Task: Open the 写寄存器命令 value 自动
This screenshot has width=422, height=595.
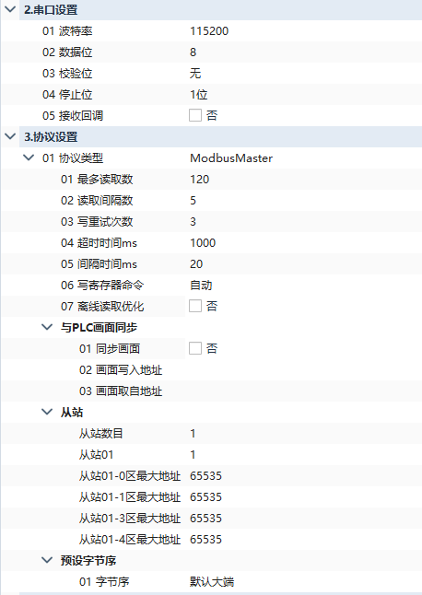Action: click(x=201, y=285)
